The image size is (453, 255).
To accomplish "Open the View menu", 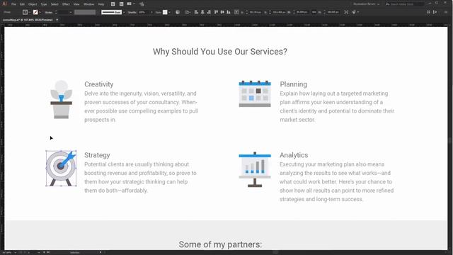I will coord(76,4).
